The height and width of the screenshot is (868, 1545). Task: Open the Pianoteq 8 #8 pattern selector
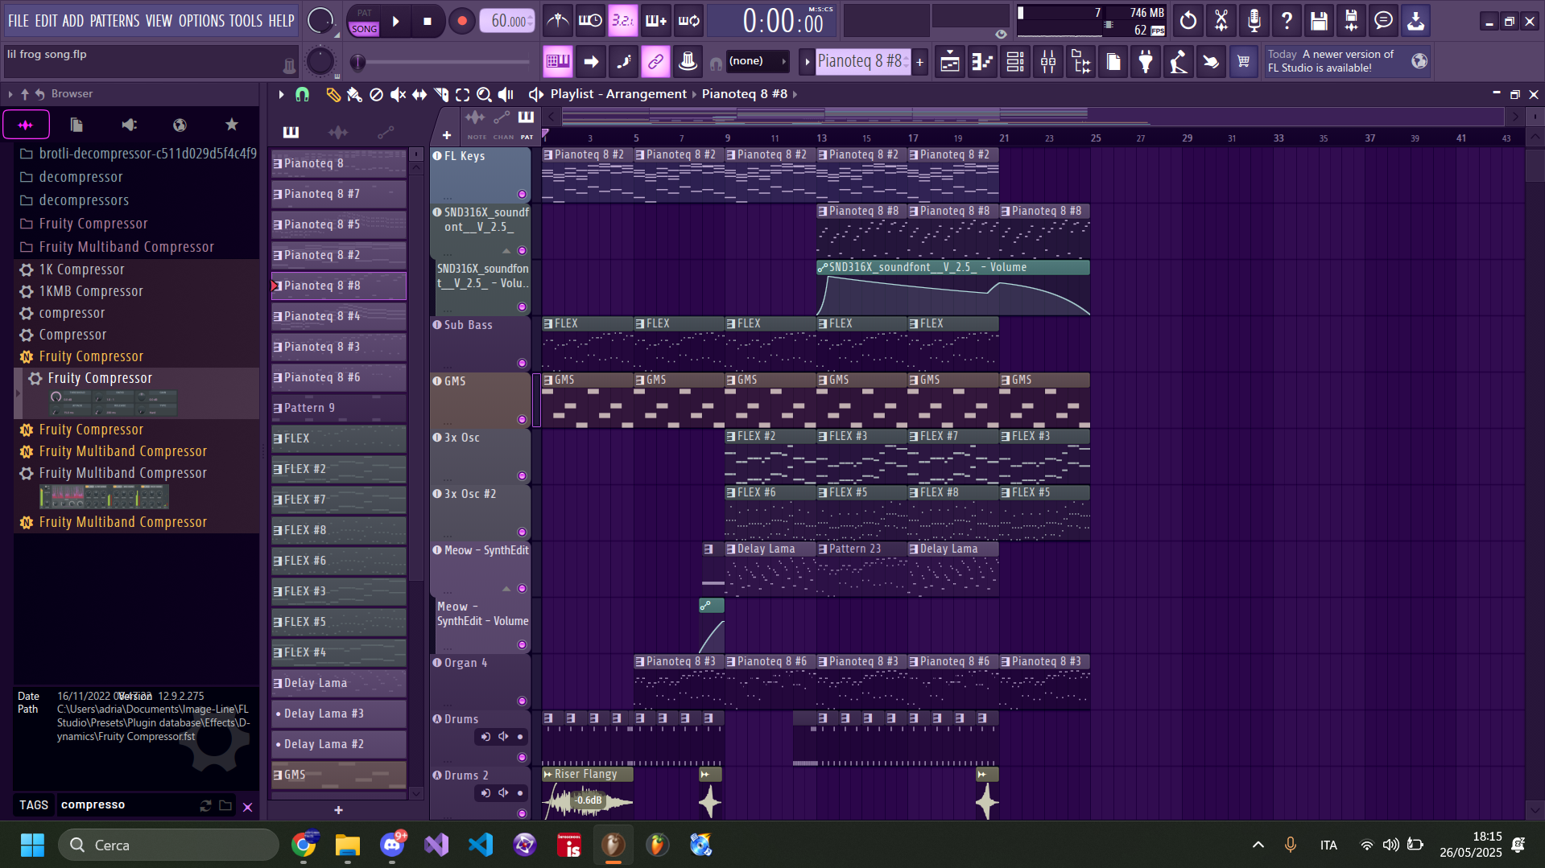click(862, 61)
